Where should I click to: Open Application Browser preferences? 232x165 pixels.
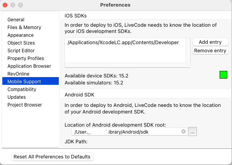(29, 66)
